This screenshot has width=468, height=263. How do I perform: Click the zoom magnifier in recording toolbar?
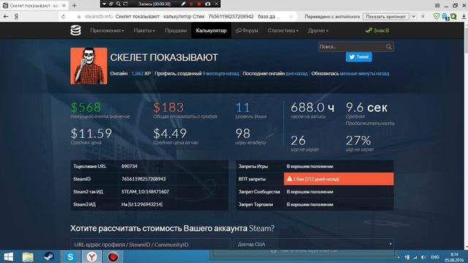118,4
